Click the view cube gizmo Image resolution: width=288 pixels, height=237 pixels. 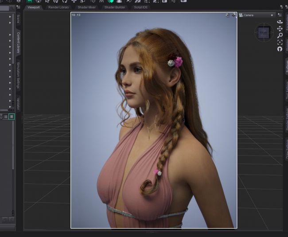coord(264,32)
